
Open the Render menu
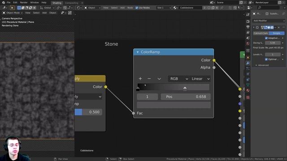tap(24, 3)
